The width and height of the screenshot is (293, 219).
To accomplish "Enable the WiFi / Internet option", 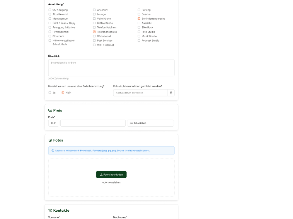I will [94, 45].
